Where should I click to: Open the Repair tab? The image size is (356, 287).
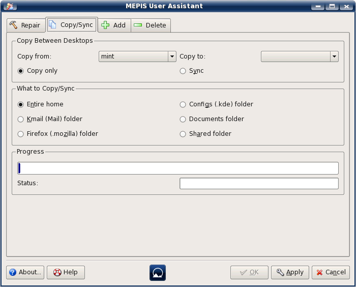tap(25, 25)
